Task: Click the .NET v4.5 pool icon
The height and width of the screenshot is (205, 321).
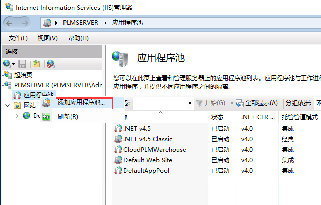Action: point(118,129)
